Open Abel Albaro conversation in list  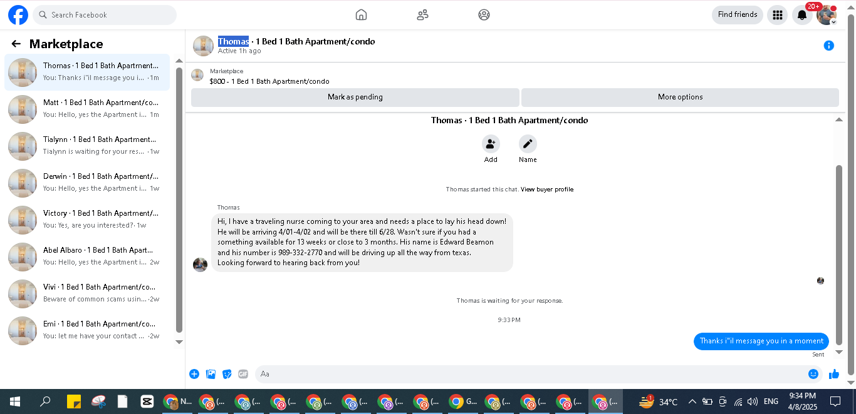[87, 256]
